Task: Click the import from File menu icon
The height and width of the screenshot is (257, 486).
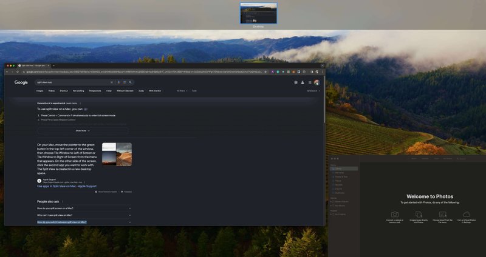Action: pyautogui.click(x=443, y=215)
